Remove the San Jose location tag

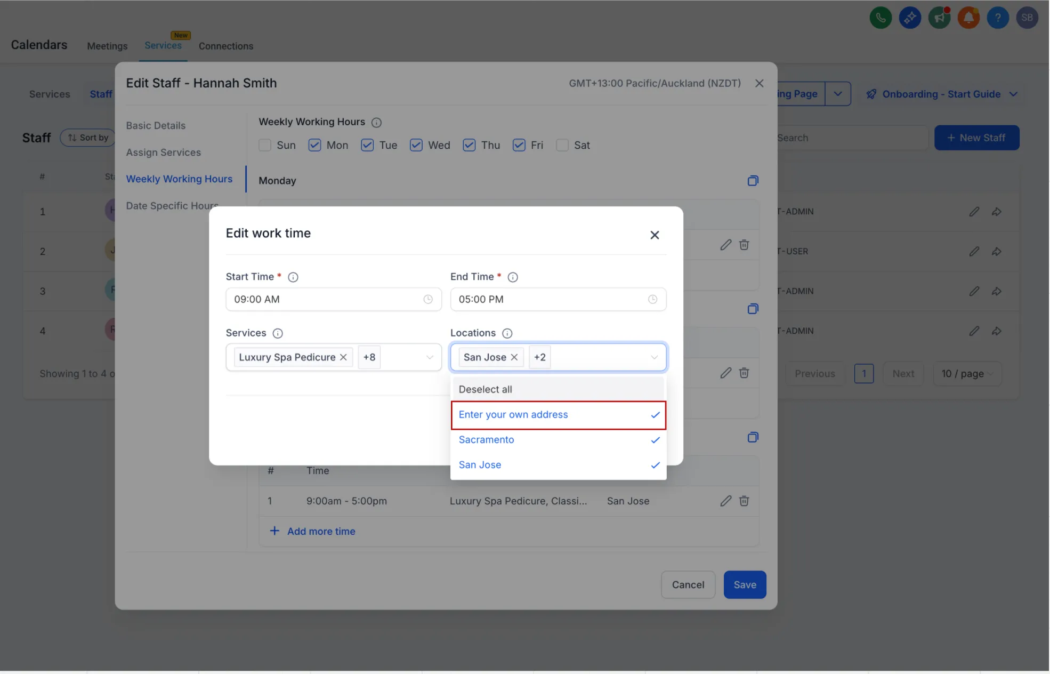(x=514, y=357)
